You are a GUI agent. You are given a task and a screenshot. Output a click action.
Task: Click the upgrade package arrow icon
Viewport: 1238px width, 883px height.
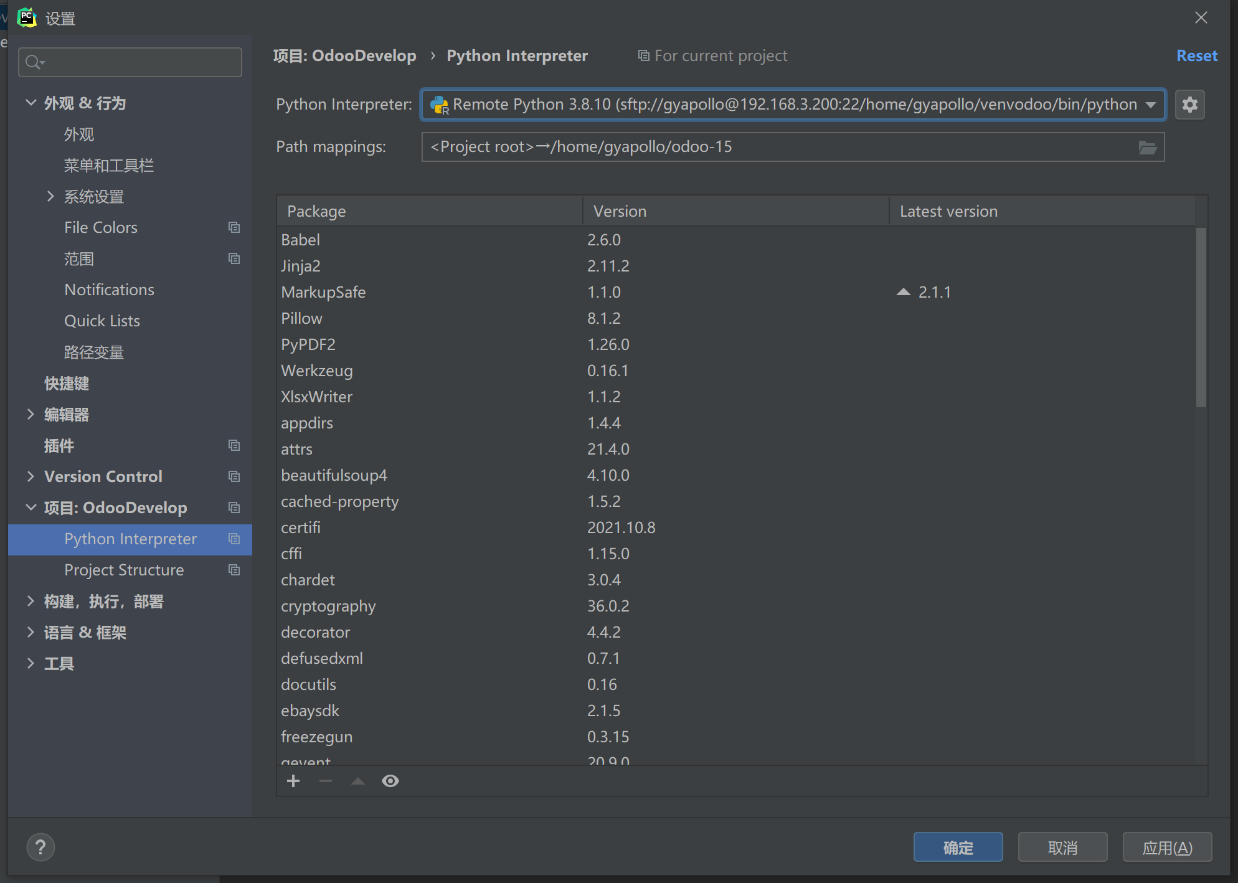click(358, 781)
